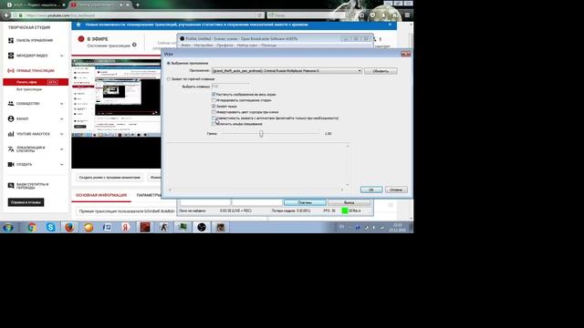
Task: Click the live streaming Прямые трансляции icon
Action: point(11,71)
